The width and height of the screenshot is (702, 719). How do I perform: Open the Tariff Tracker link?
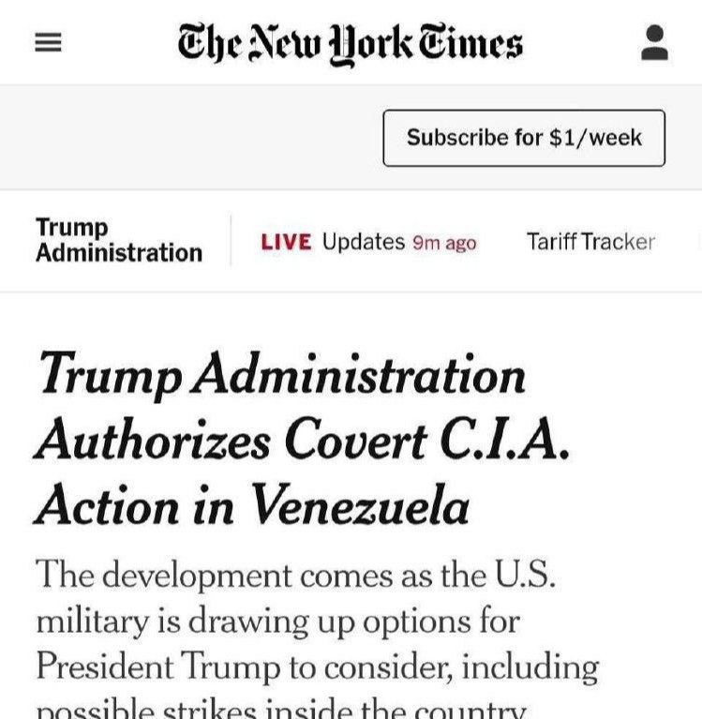coord(590,242)
